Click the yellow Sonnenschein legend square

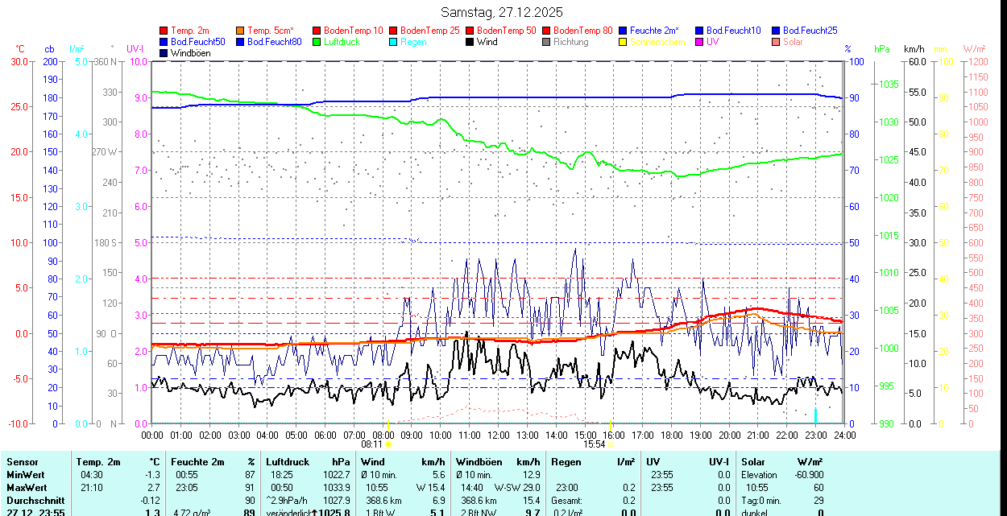[624, 42]
